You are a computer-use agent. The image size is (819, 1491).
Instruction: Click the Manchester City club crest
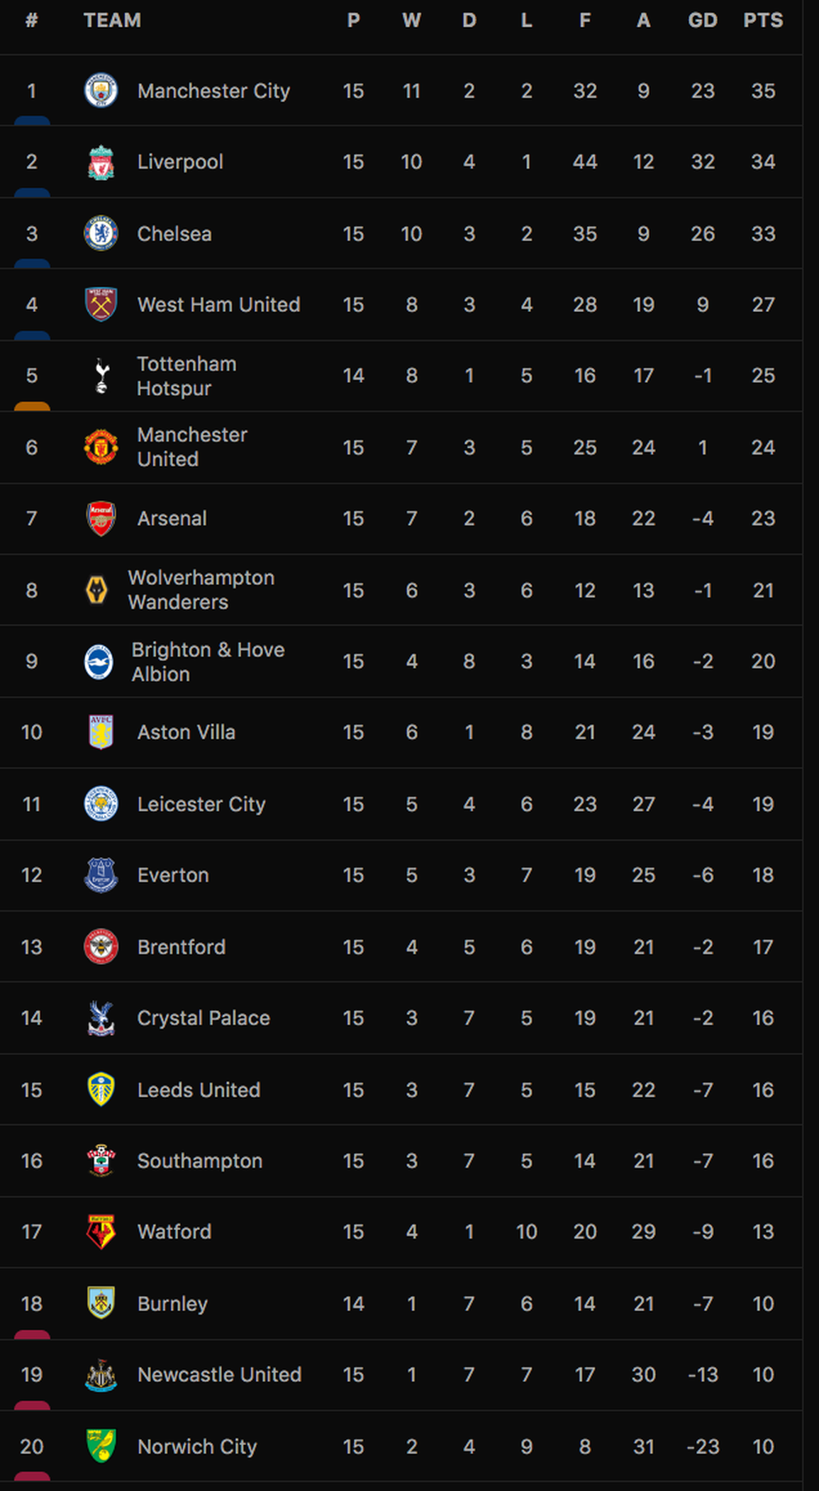101,91
